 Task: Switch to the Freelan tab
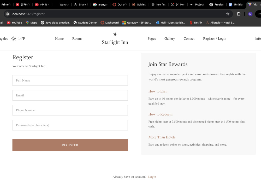(217, 4)
